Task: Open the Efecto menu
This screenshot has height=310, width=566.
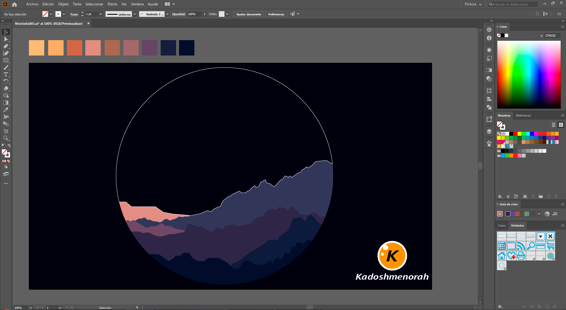Action: coord(112,4)
